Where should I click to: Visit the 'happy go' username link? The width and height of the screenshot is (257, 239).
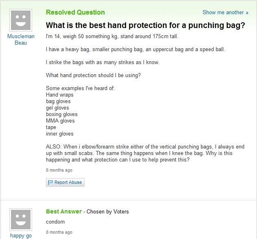20,236
